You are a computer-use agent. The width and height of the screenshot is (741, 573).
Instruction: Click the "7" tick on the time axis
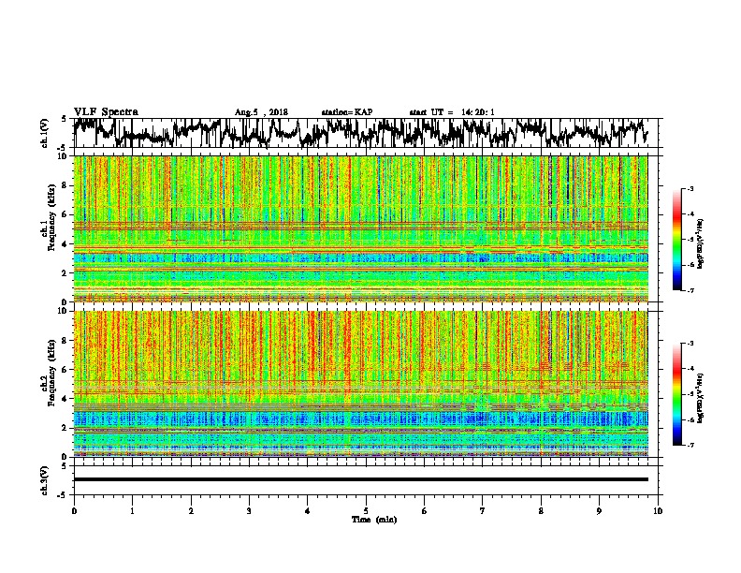483,511
